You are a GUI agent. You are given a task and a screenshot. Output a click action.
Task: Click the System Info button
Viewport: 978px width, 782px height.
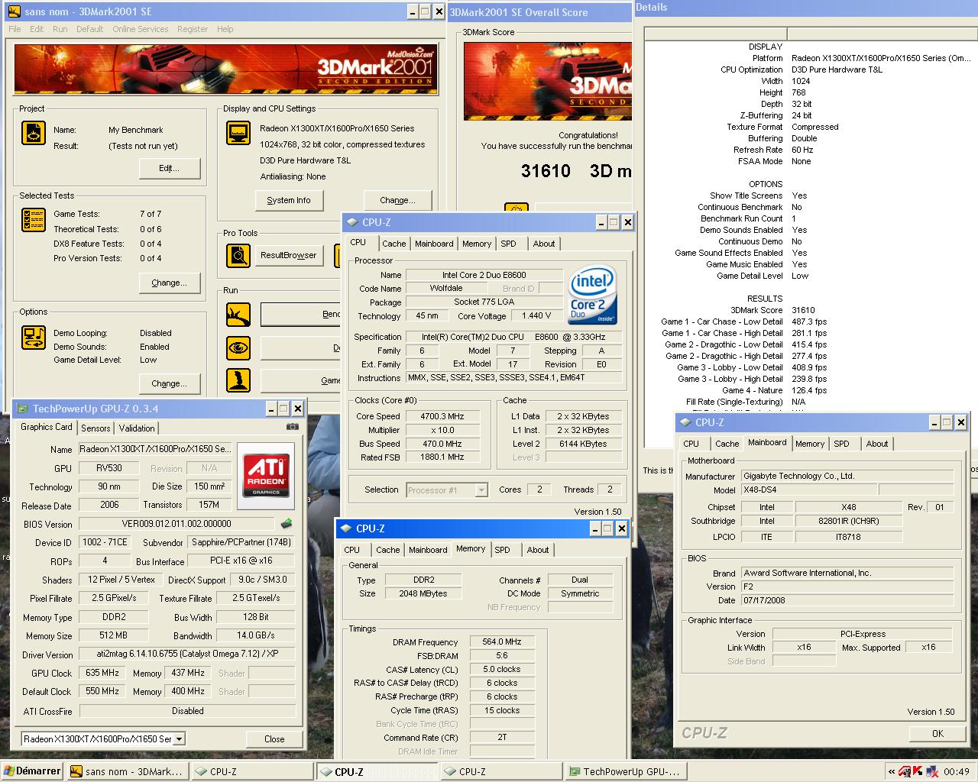click(289, 200)
